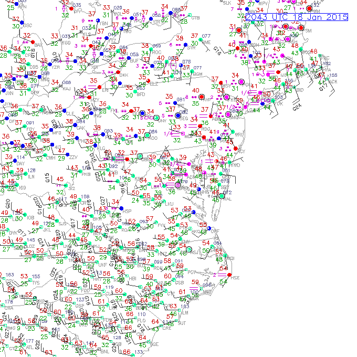Viewport: 357px width, 357px height.
Task: Select the BUF station label
Action: (134, 61)
